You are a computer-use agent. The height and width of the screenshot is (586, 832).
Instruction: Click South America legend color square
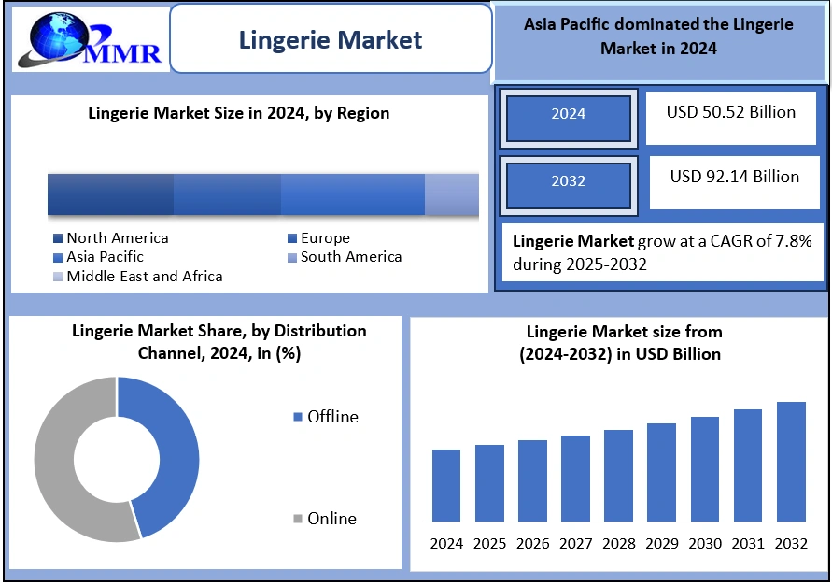point(292,257)
